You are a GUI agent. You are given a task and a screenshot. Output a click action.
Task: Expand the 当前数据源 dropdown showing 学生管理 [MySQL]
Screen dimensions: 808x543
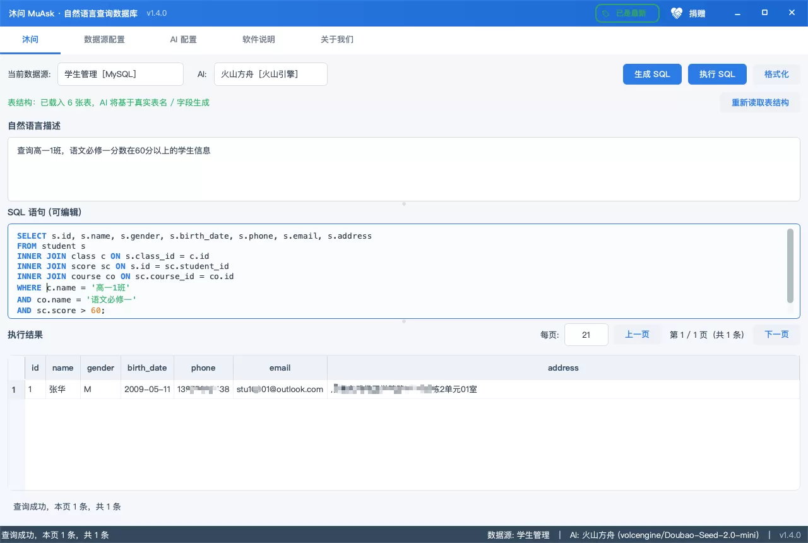(x=121, y=74)
